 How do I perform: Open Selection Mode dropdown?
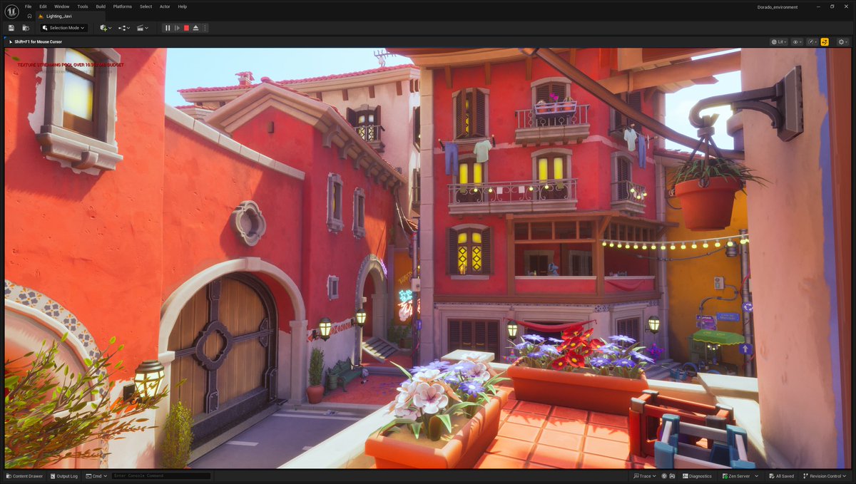click(63, 28)
